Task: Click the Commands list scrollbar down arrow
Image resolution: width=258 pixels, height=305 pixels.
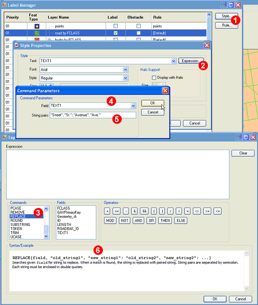Action: (x=46, y=236)
